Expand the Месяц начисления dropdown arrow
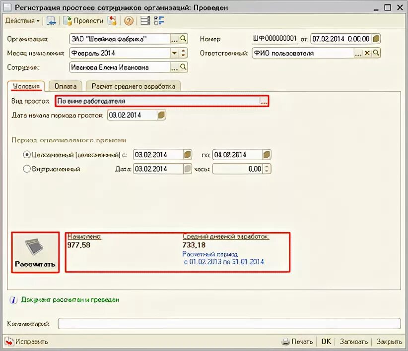This screenshot has height=351, width=408. pyautogui.click(x=174, y=53)
